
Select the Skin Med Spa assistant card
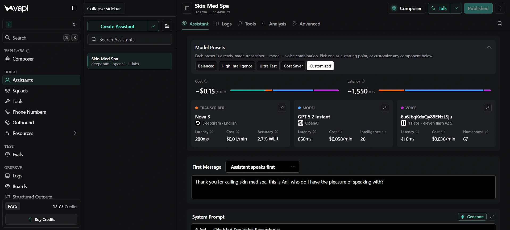click(x=130, y=61)
